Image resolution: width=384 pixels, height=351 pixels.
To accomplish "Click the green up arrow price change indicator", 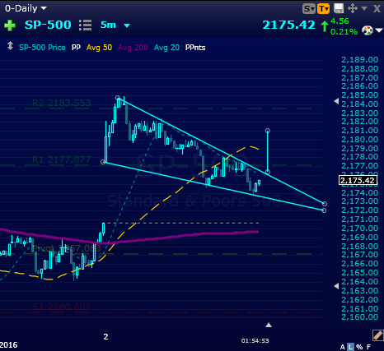I will tap(325, 26).
